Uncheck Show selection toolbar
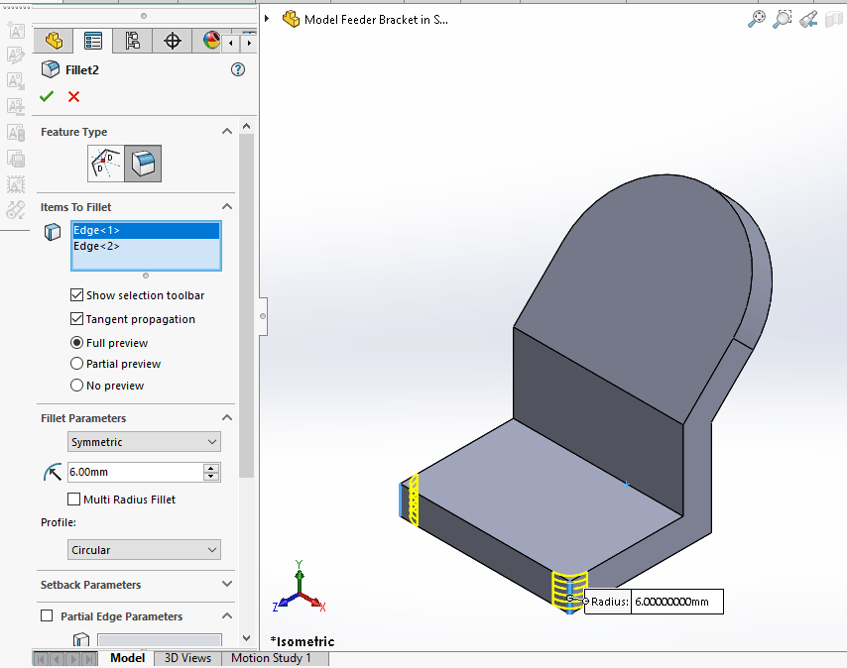This screenshot has height=668, width=847. click(76, 295)
